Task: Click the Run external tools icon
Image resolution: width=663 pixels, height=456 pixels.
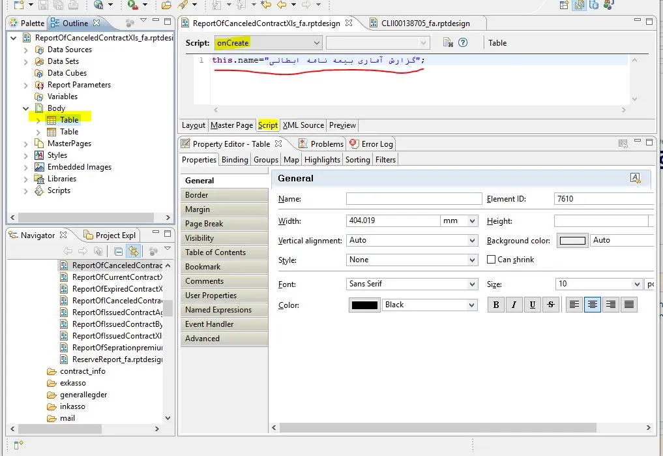Action: (x=133, y=5)
